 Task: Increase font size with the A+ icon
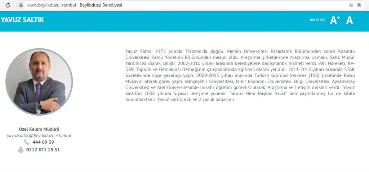335,20
